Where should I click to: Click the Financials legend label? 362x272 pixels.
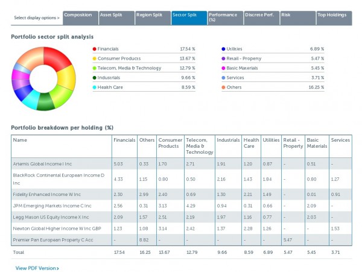coord(108,49)
